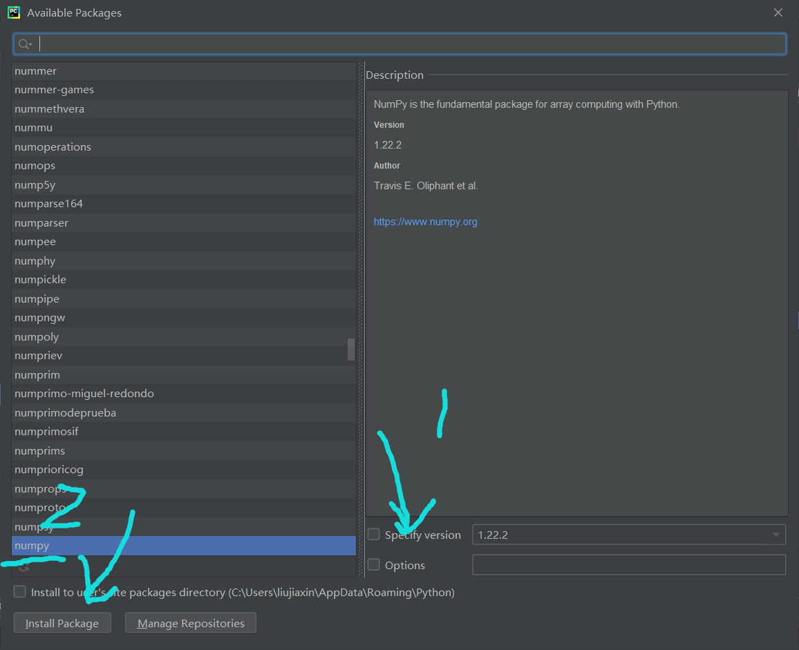Select the numprimo-miguel-redondo package
799x650 pixels.
(183, 393)
